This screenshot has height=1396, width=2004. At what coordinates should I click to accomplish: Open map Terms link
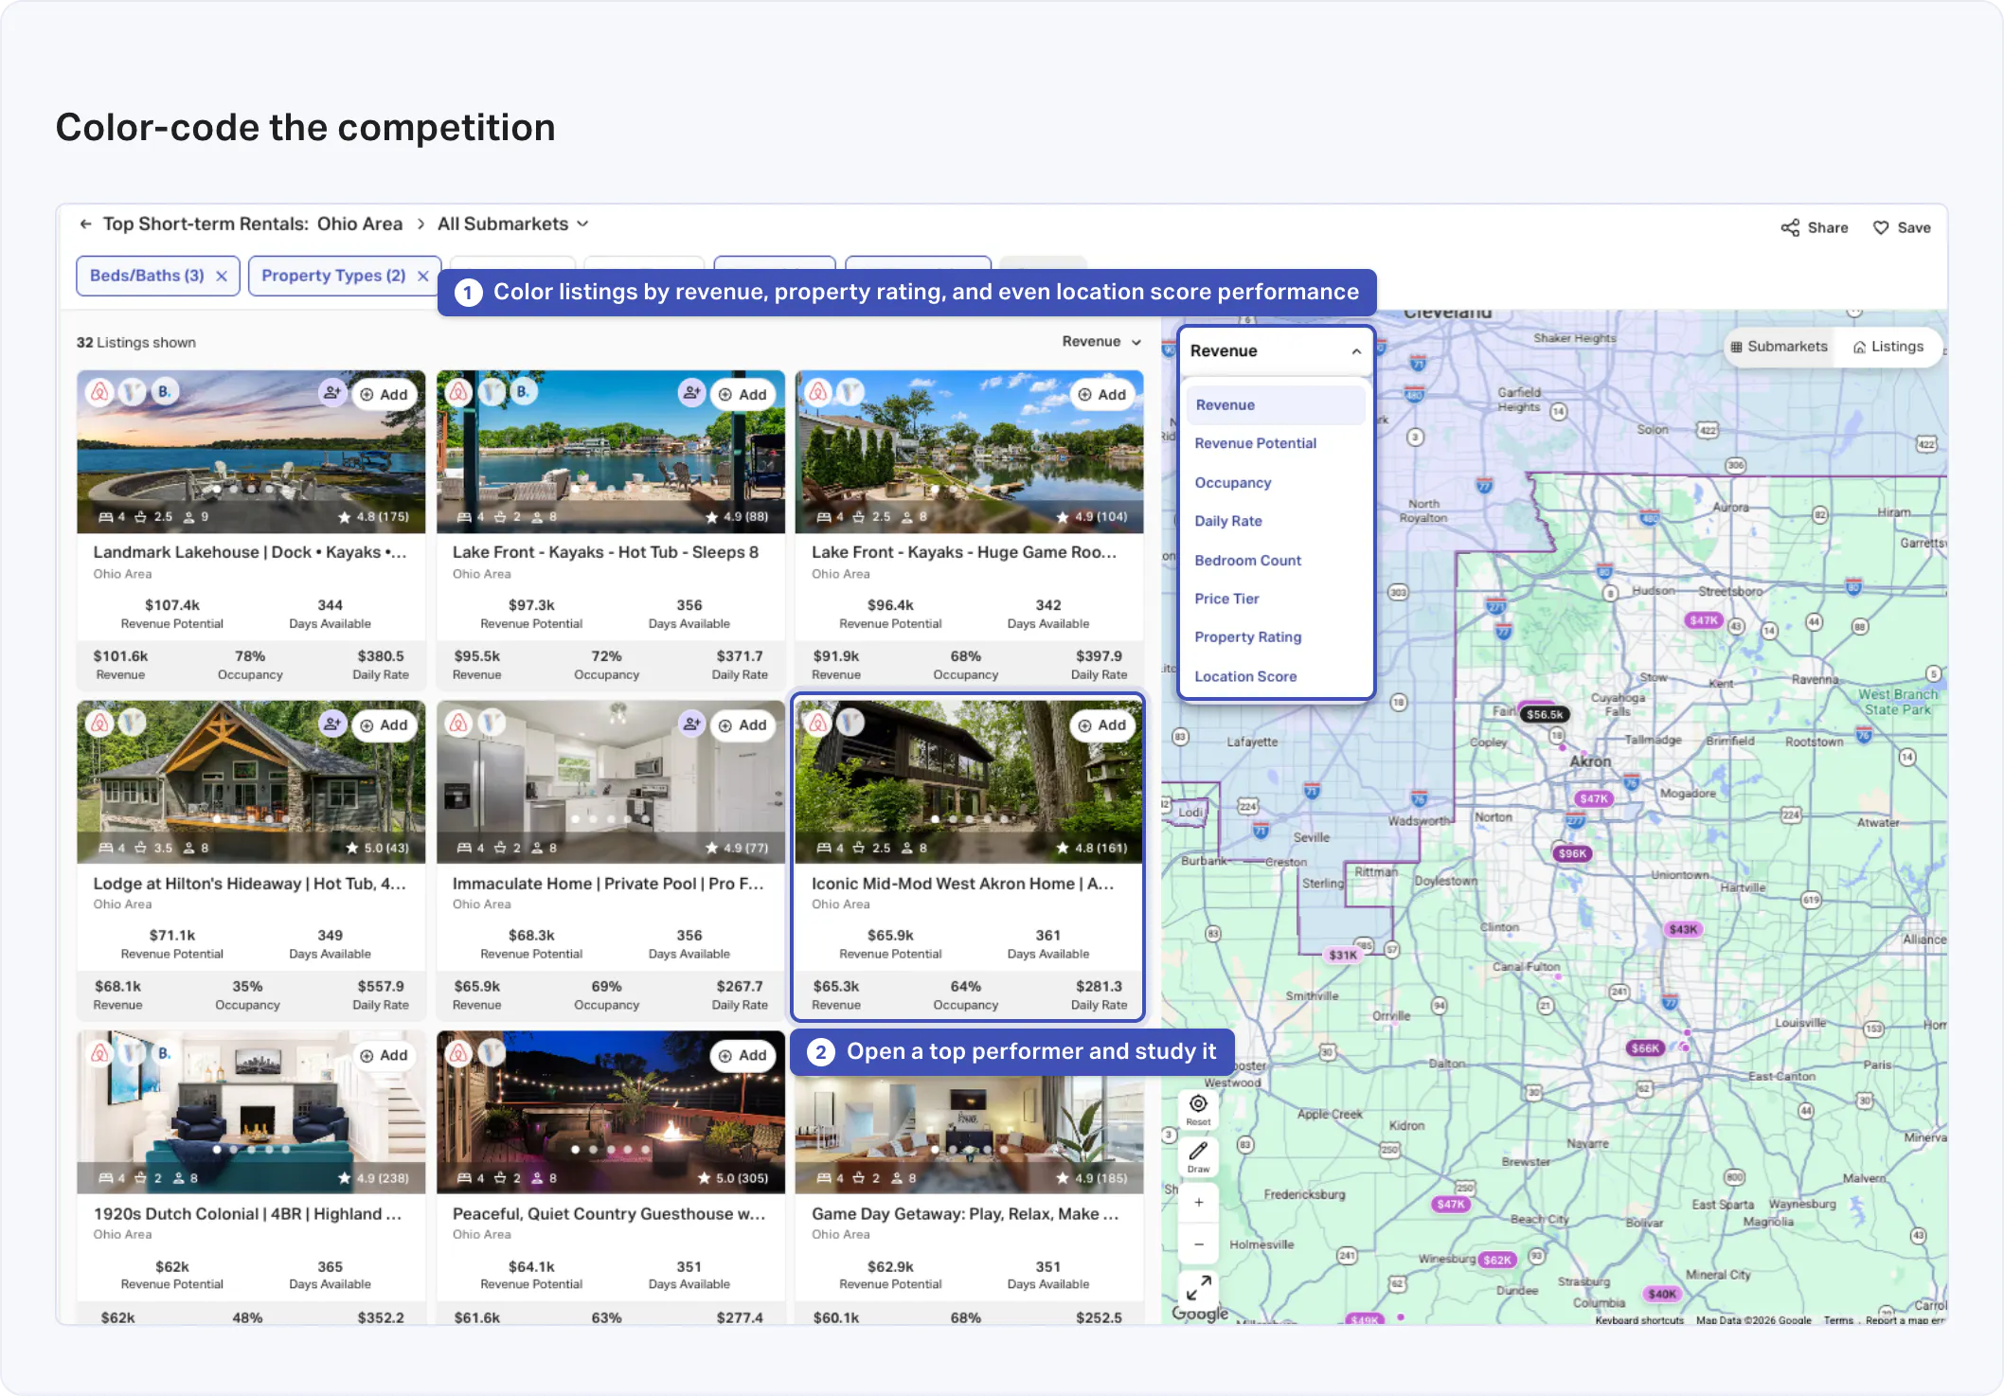tap(1838, 1320)
